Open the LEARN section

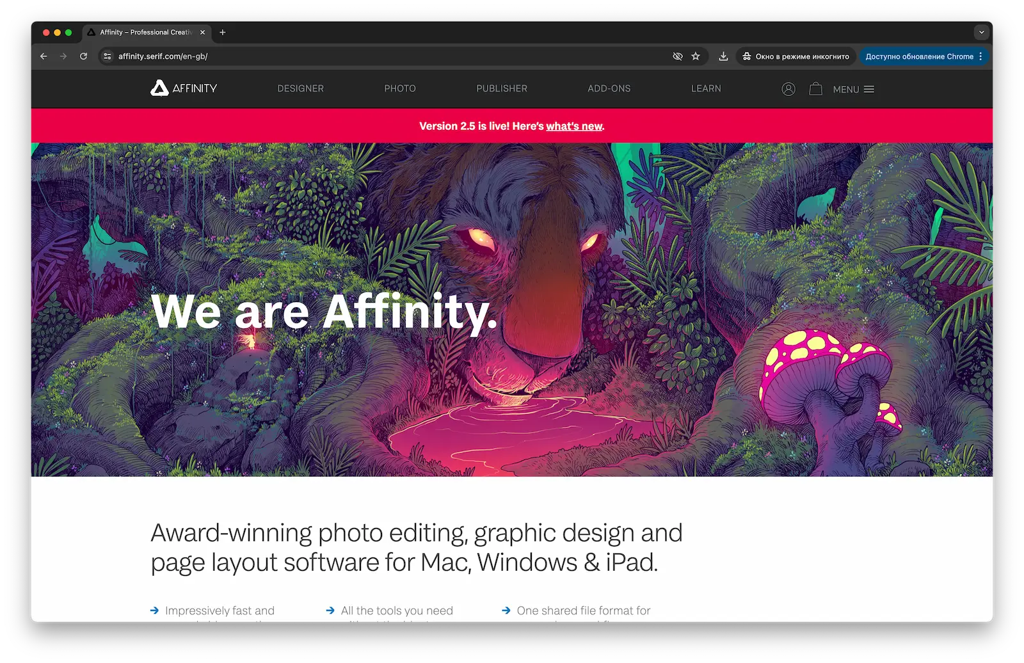pyautogui.click(x=706, y=88)
